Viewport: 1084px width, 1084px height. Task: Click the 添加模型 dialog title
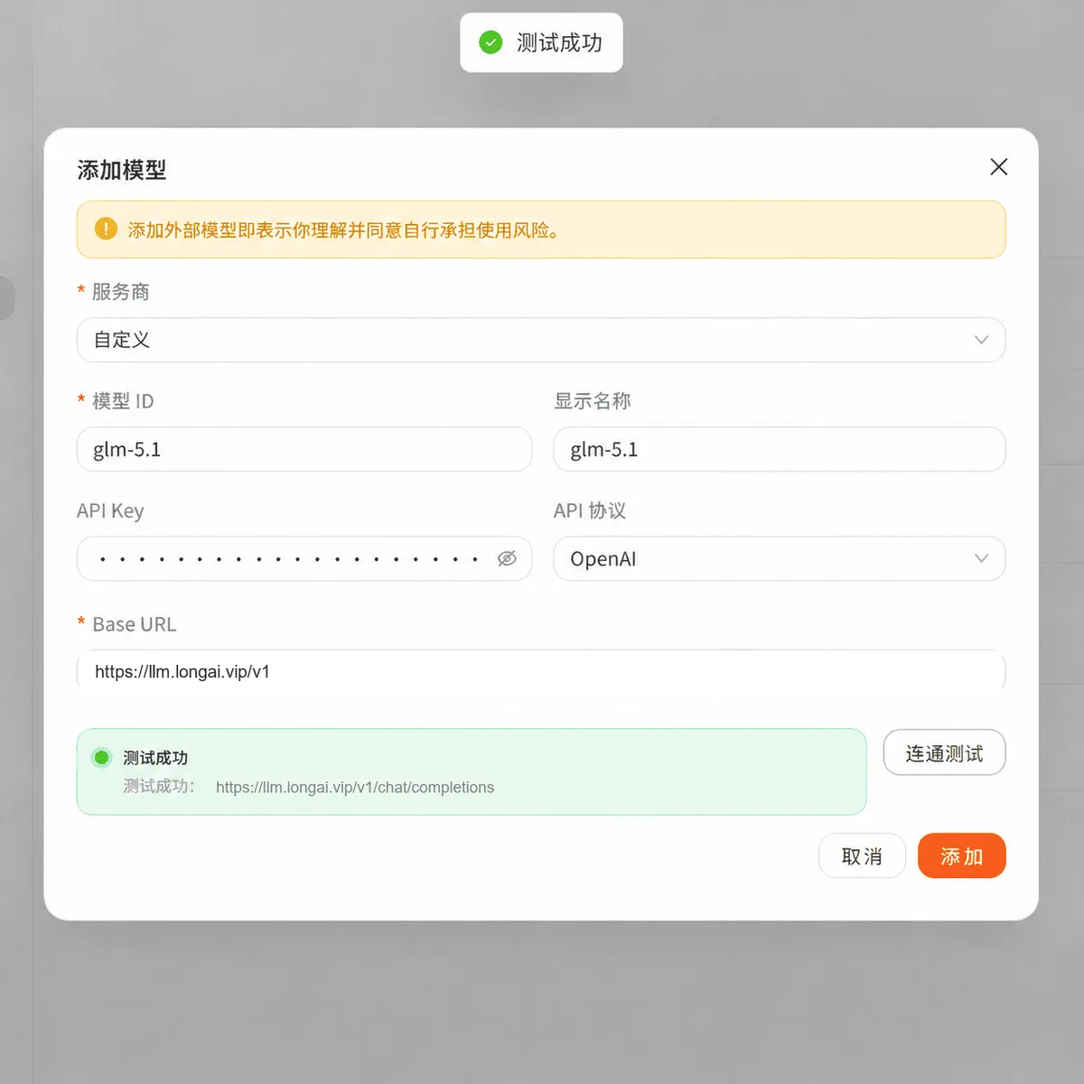point(122,170)
